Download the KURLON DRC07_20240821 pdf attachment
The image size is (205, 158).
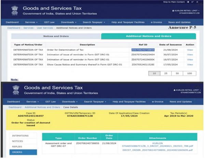click(158, 145)
